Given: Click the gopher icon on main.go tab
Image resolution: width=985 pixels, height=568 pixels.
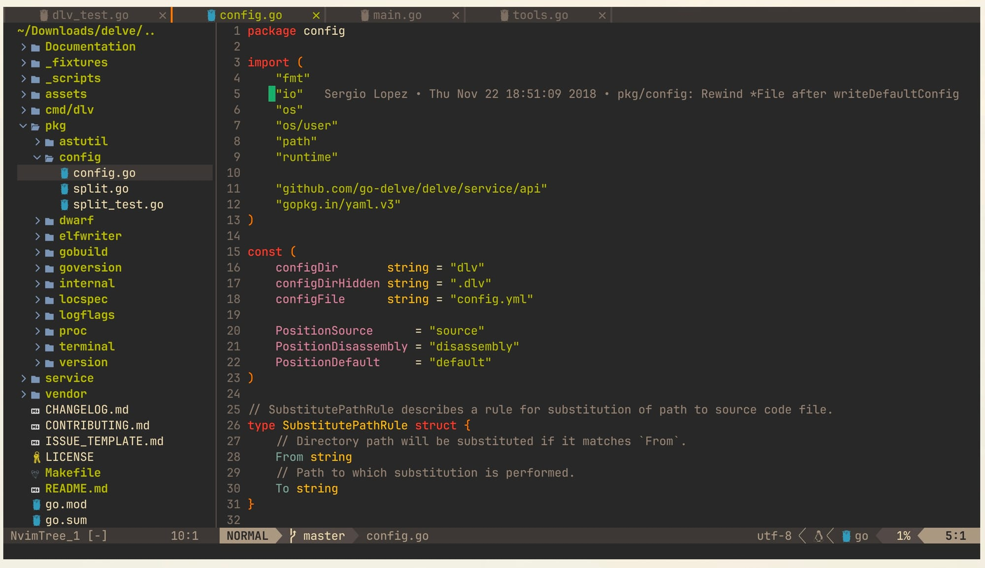Looking at the screenshot, I should pos(365,15).
